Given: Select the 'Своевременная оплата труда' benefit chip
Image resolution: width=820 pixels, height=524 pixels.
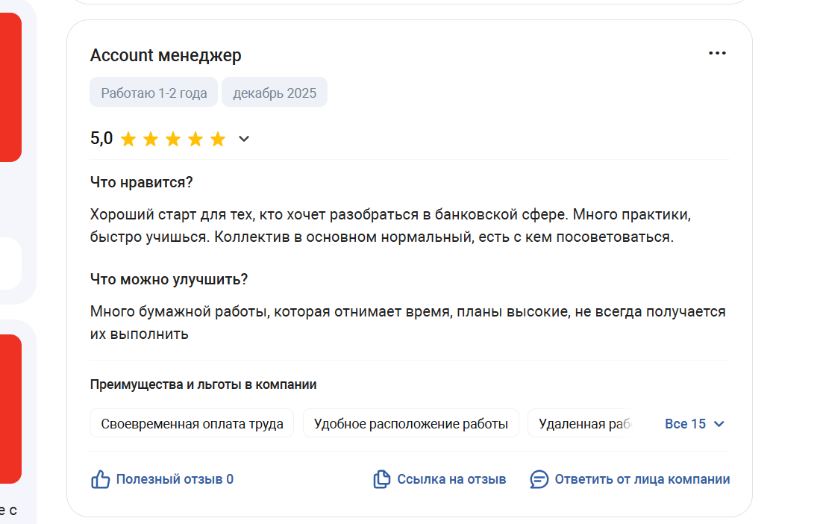Looking at the screenshot, I should pyautogui.click(x=192, y=424).
